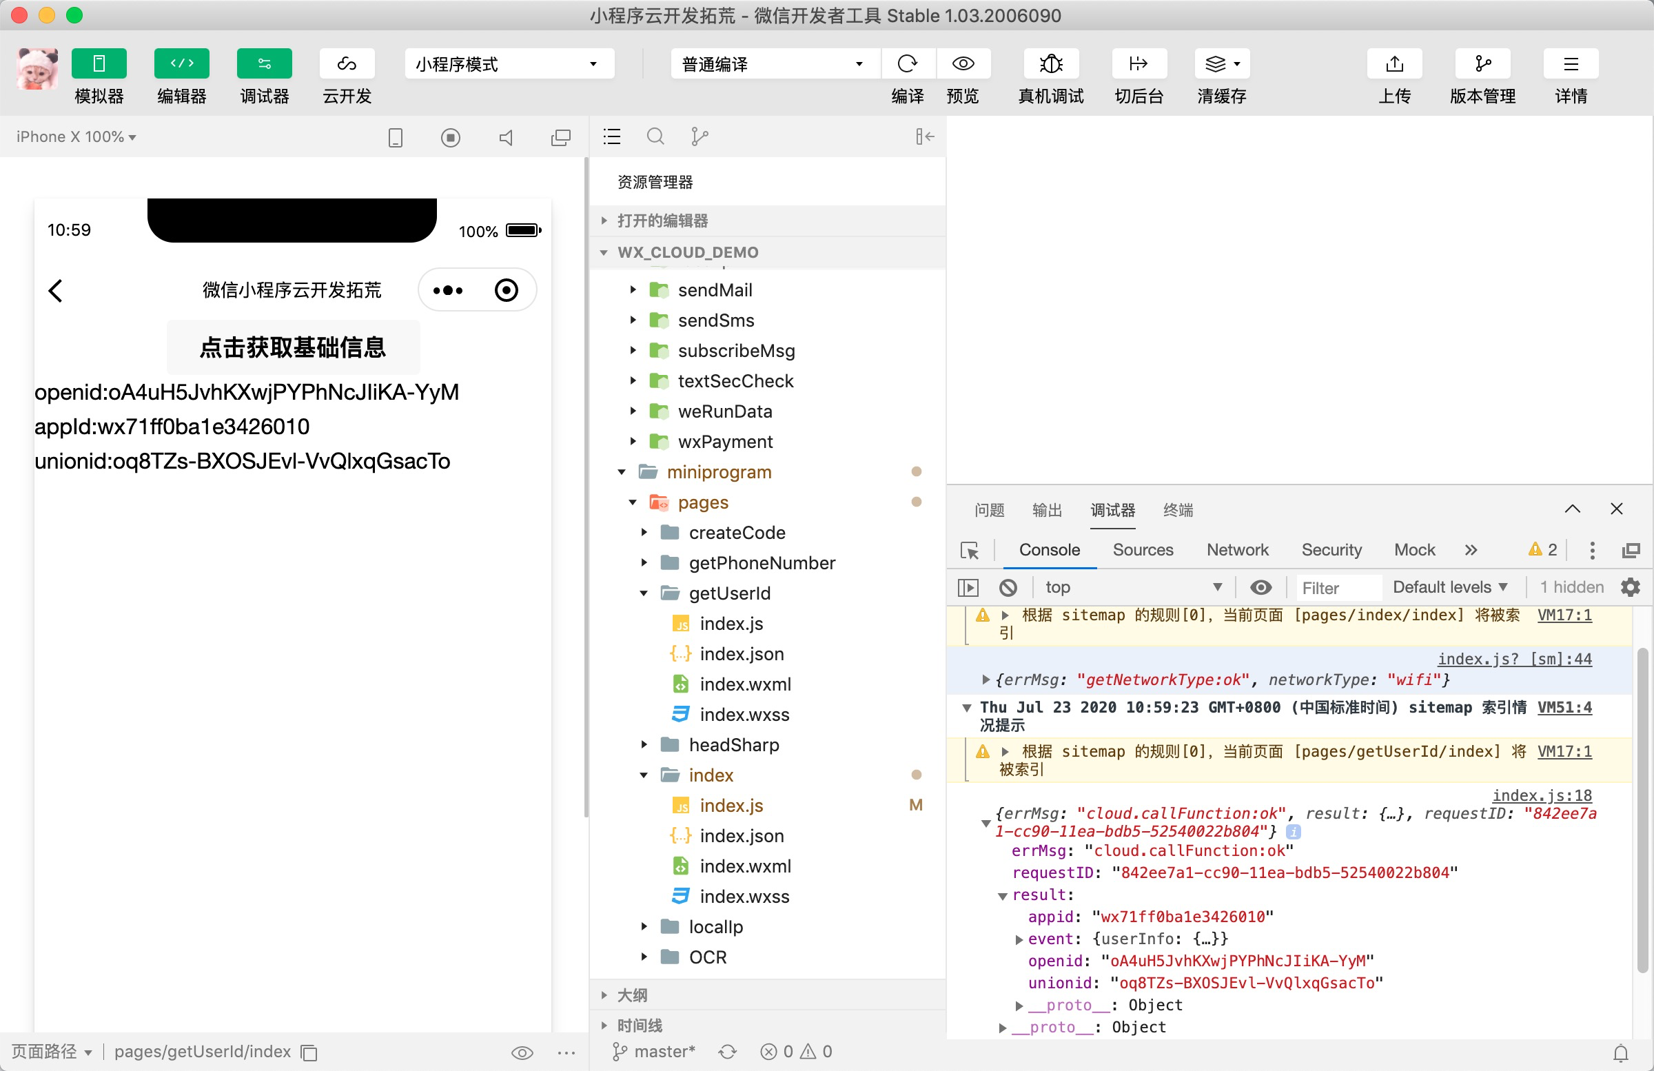Viewport: 1654px width, 1071px height.
Task: Toggle the console live expression eye
Action: tap(1260, 588)
